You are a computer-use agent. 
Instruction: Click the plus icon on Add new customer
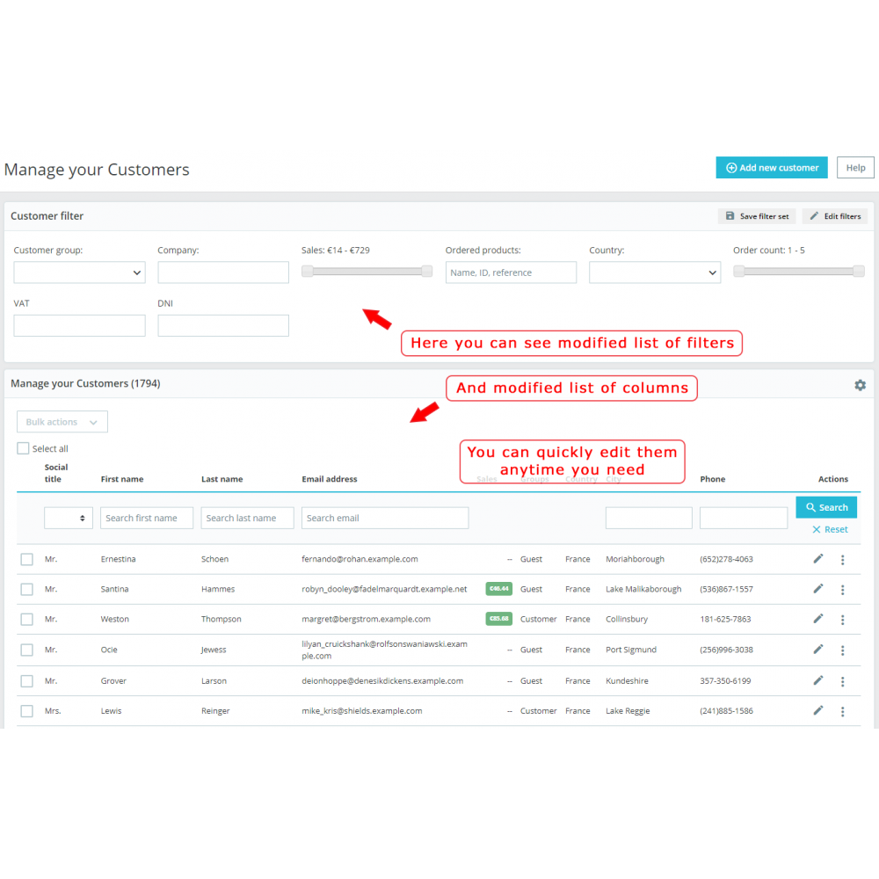pos(731,167)
